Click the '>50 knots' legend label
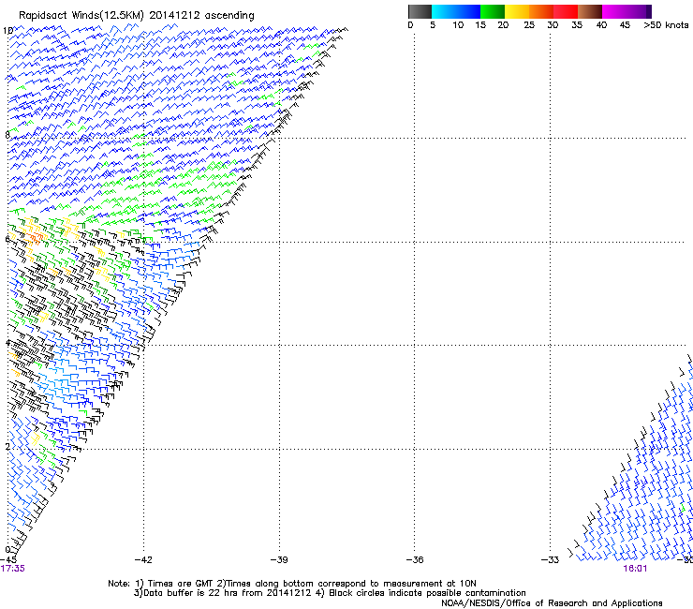This screenshot has width=693, height=609. pos(666,25)
